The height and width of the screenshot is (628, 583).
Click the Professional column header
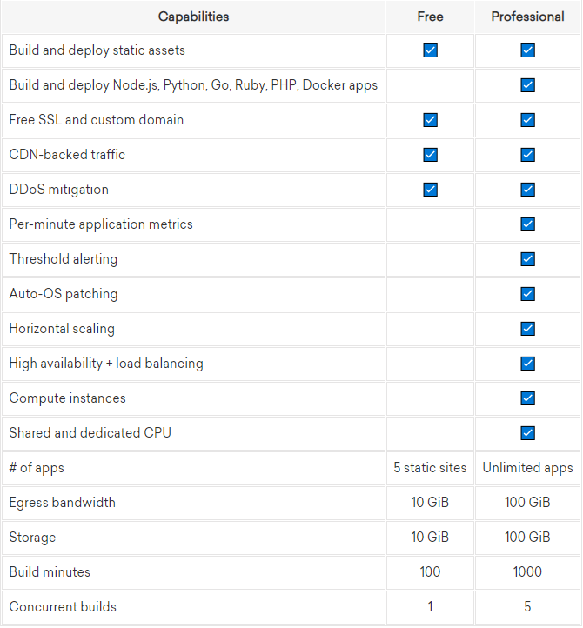pyautogui.click(x=527, y=17)
